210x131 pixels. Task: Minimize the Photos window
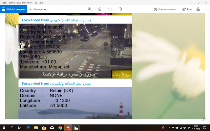click(191, 3)
